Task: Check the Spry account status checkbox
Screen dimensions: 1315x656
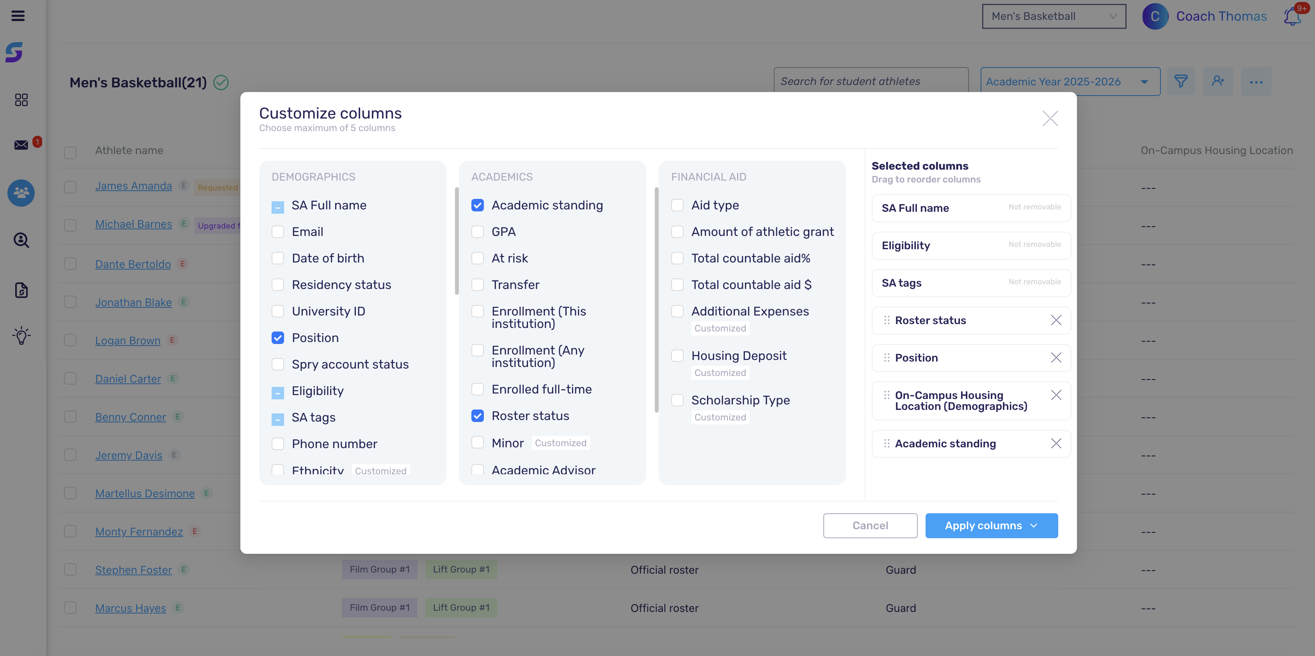Action: [278, 364]
